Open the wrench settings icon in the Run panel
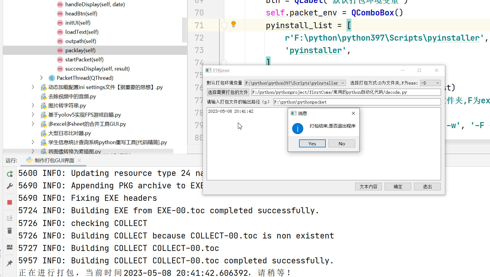The width and height of the screenshot is (490, 277). (10, 186)
